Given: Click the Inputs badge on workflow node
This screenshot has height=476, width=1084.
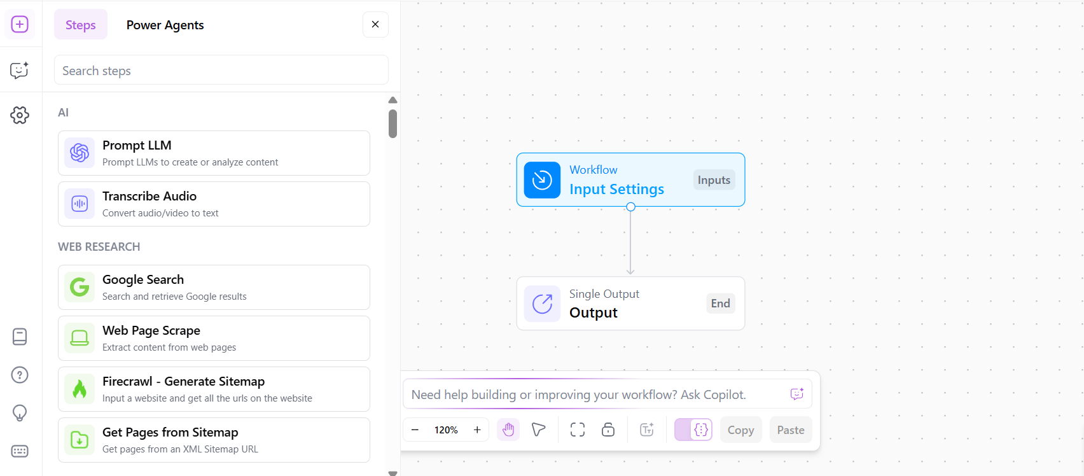Looking at the screenshot, I should [714, 180].
